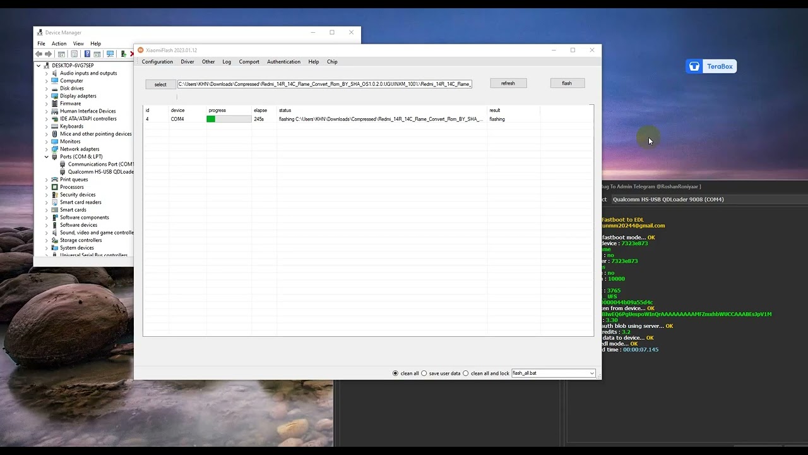Click the Back arrow in Device Manager toolbar

pyautogui.click(x=39, y=54)
